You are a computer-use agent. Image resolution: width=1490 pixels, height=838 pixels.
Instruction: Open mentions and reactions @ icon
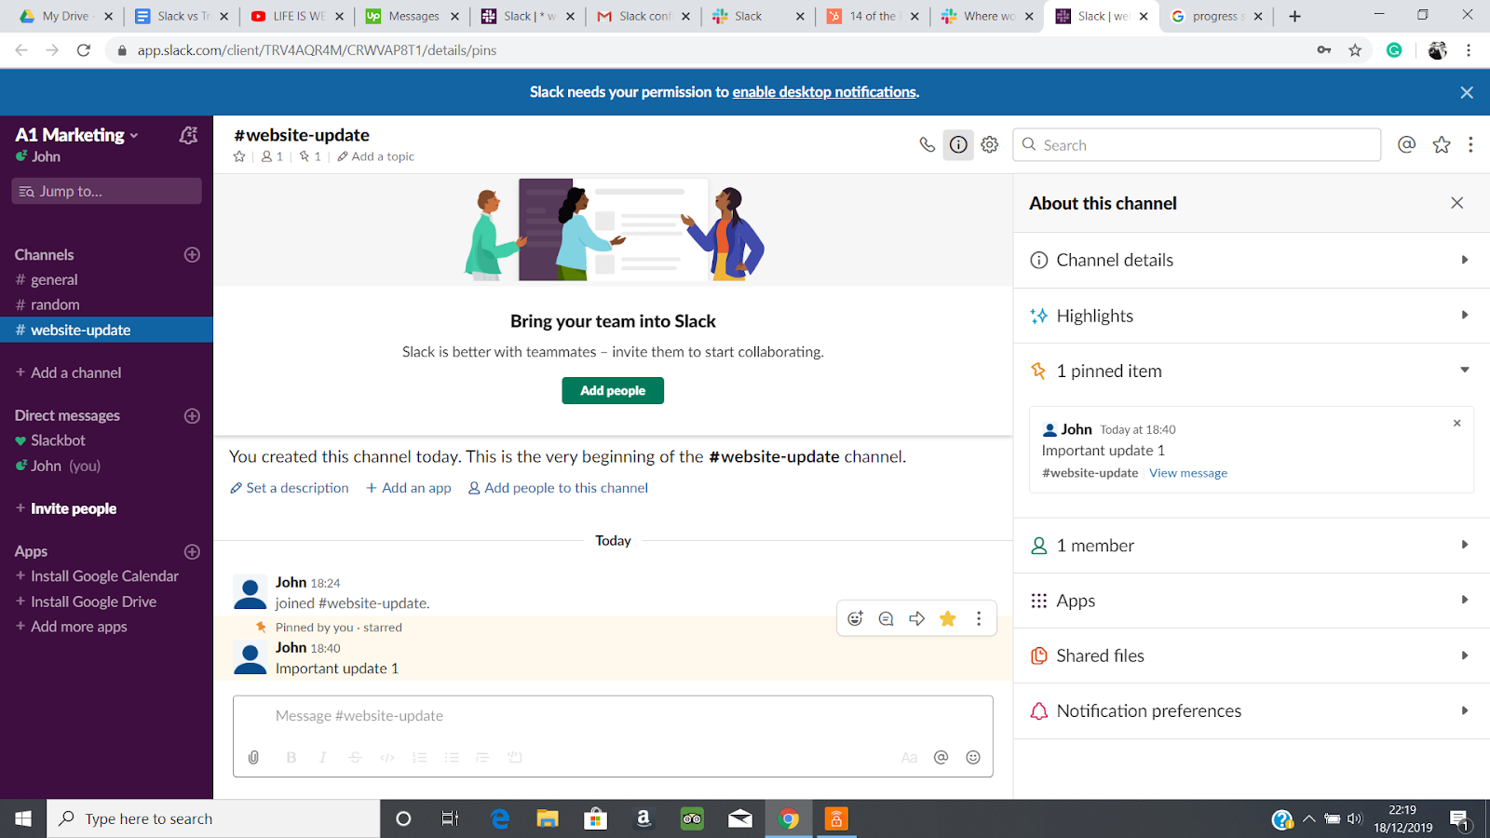click(x=1406, y=144)
